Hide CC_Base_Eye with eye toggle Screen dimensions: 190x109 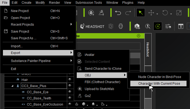coord(70,91)
